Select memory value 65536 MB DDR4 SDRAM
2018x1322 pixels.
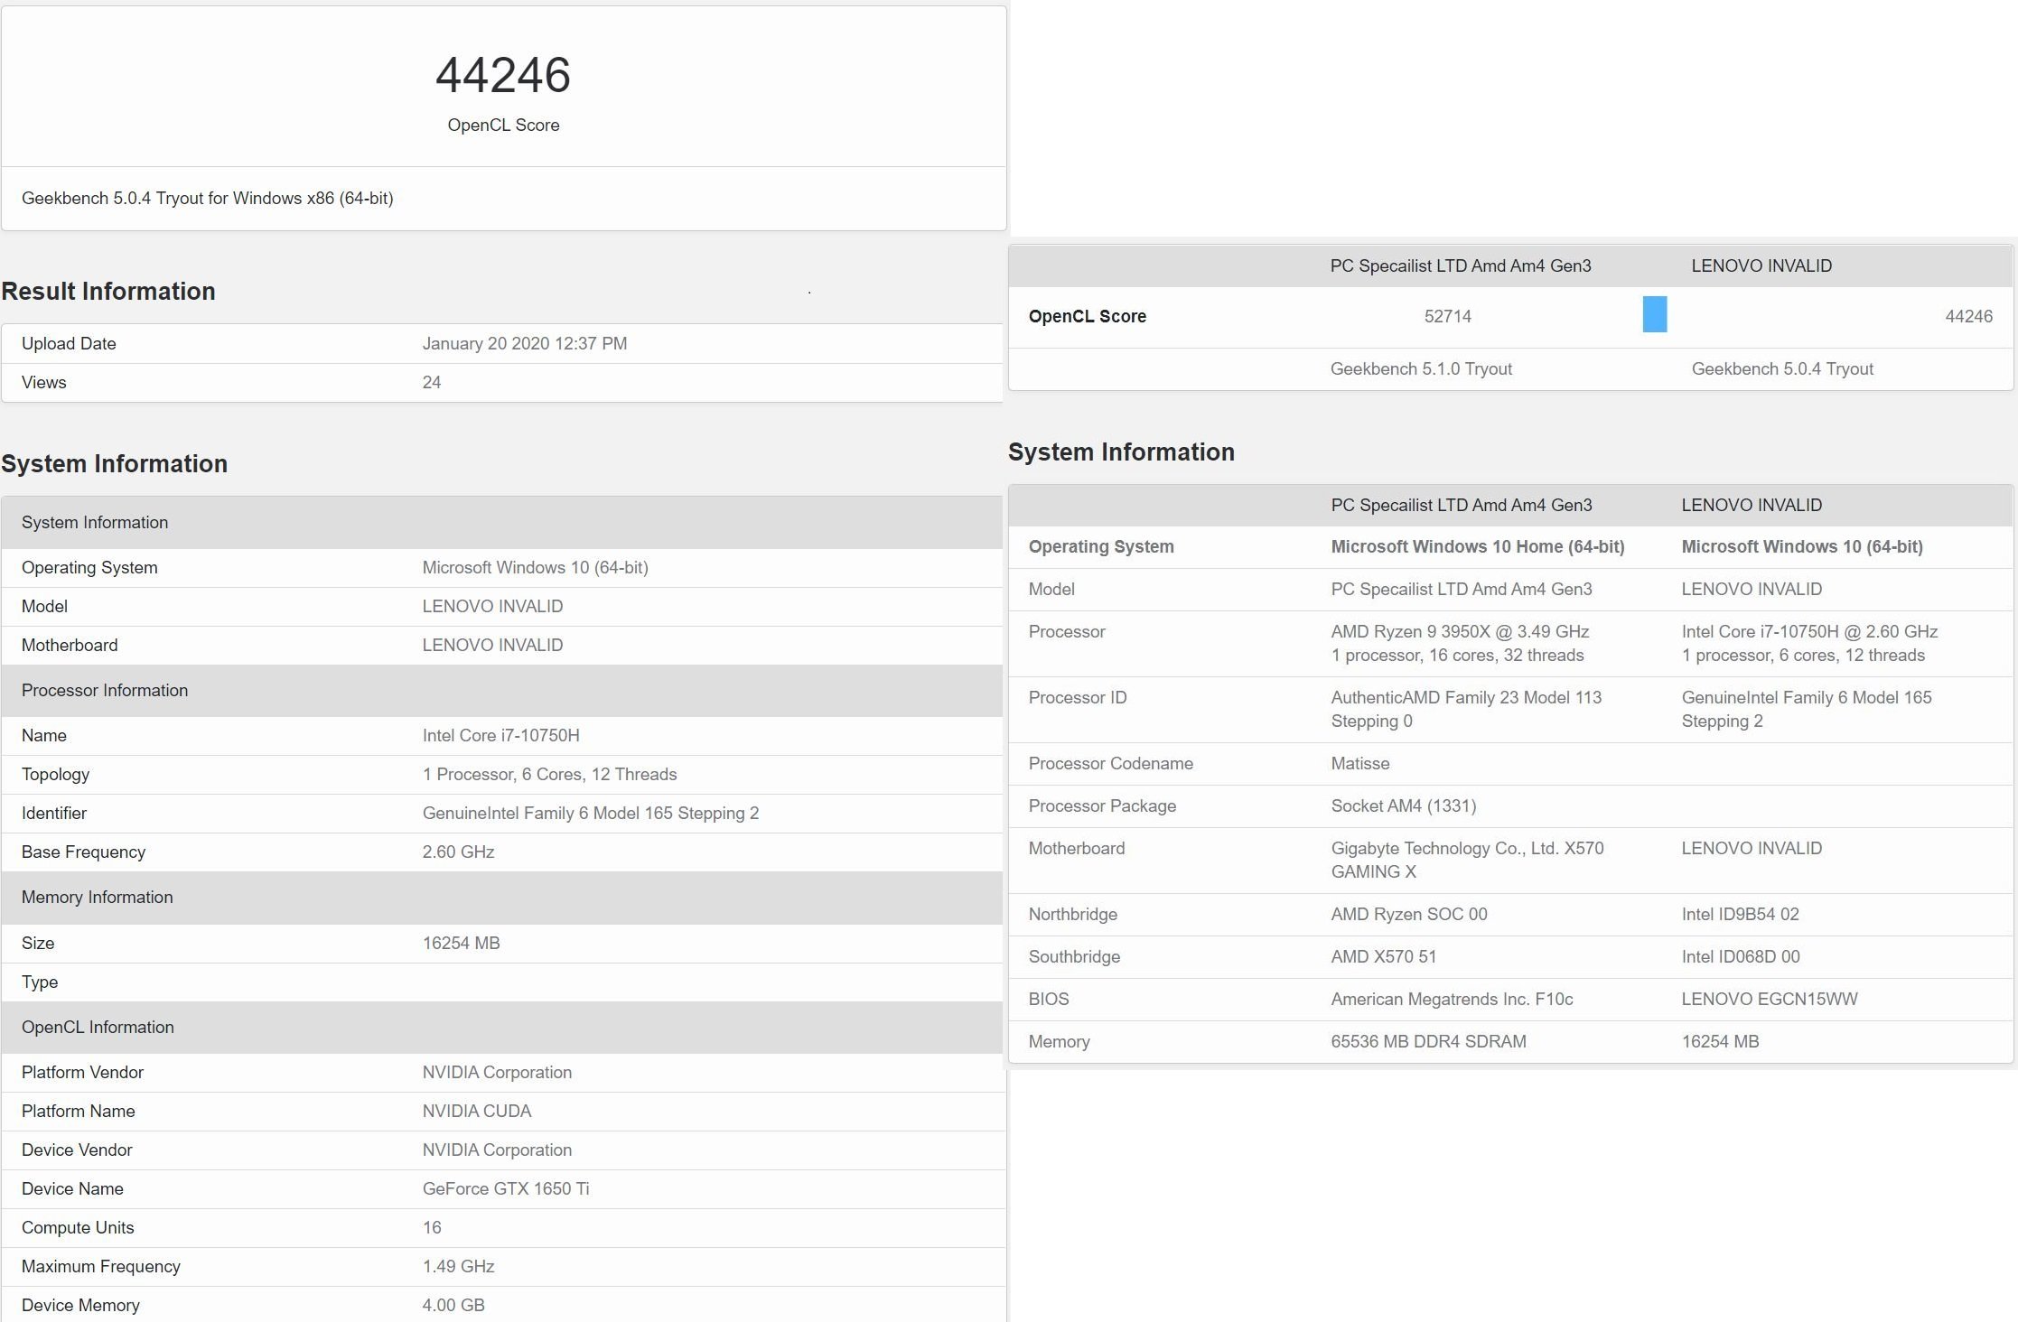tap(1429, 1042)
